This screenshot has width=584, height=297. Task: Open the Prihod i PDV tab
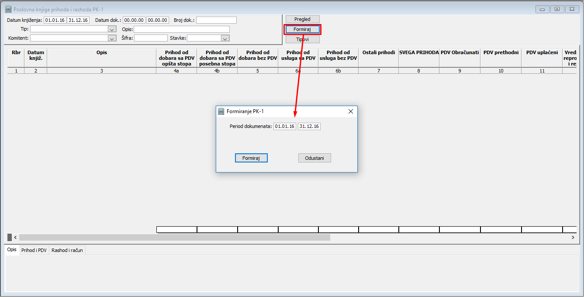point(34,250)
